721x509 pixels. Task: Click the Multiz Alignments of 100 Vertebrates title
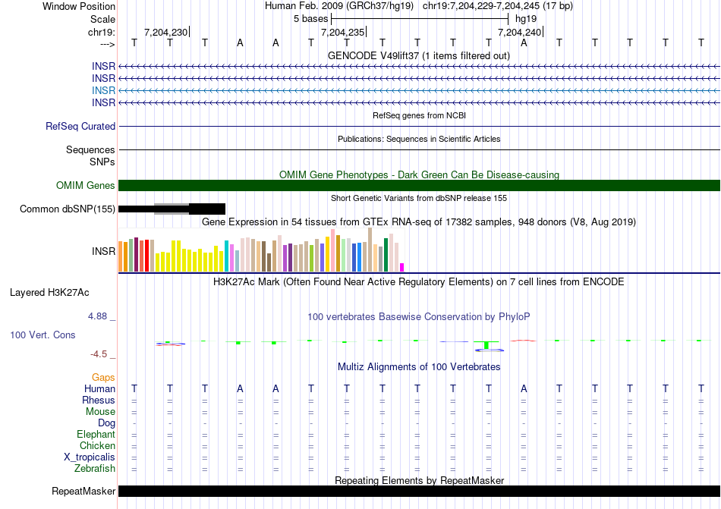(x=418, y=367)
